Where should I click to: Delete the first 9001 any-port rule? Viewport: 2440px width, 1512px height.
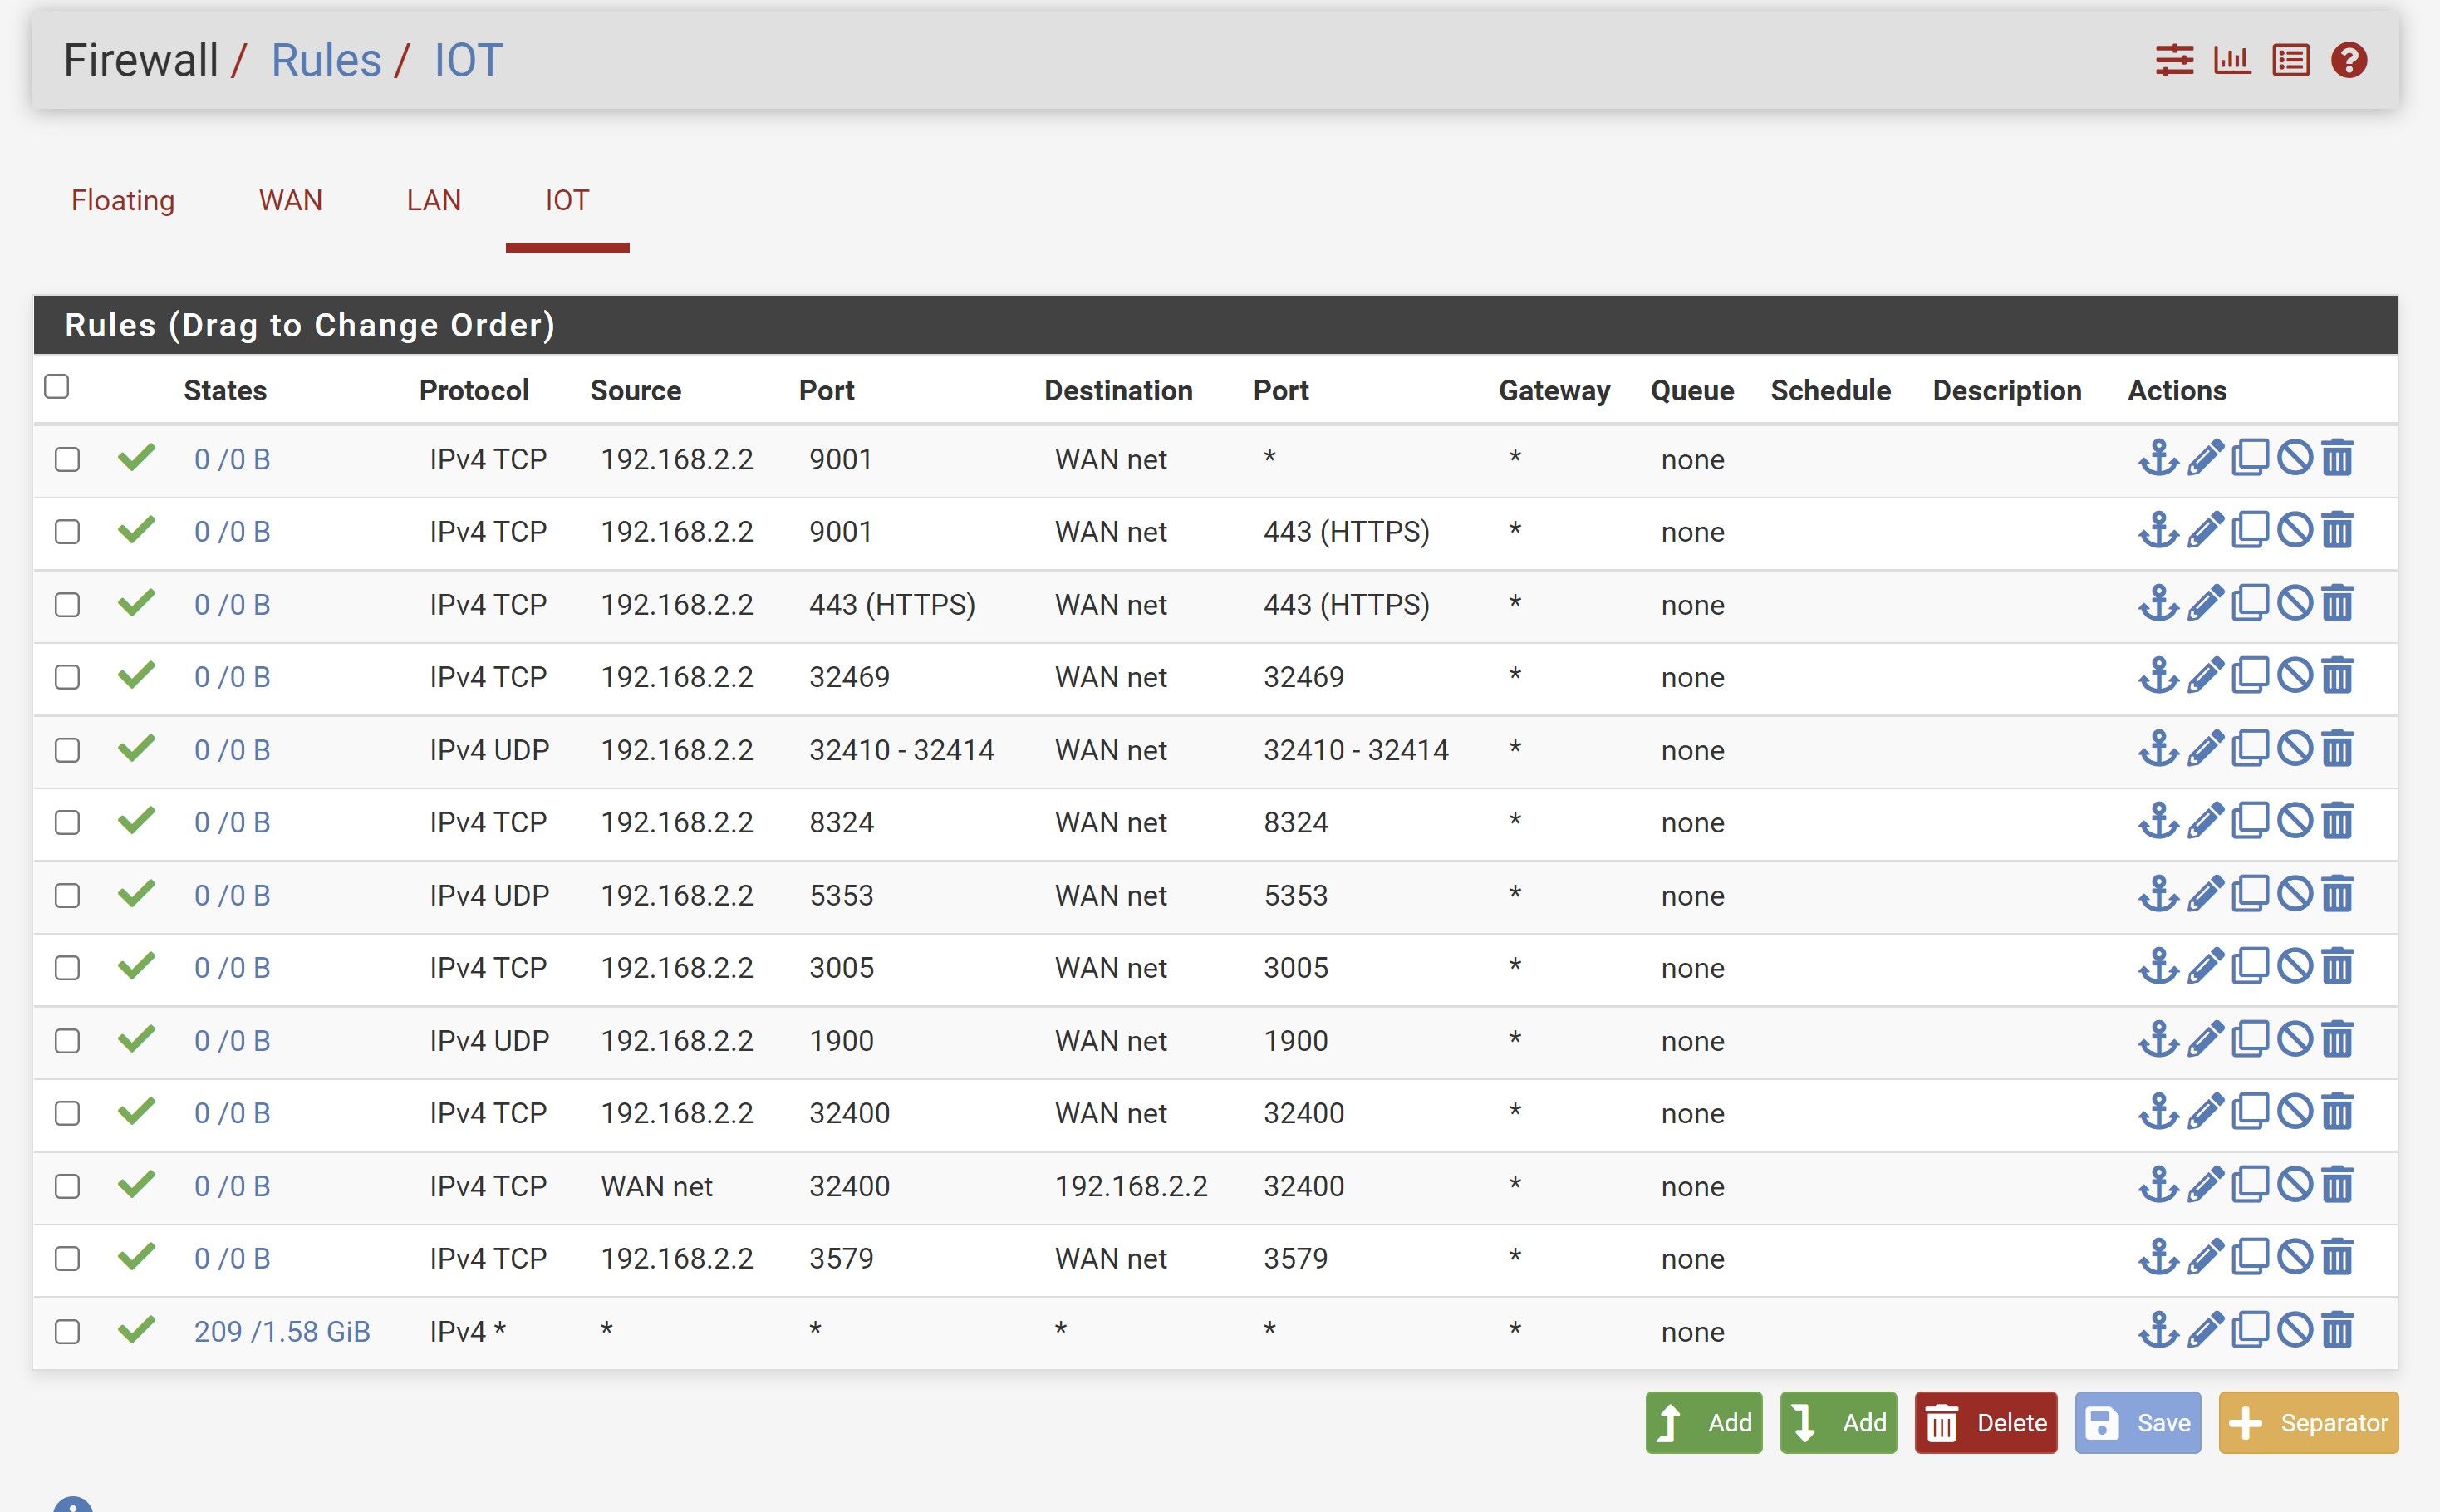click(2337, 458)
